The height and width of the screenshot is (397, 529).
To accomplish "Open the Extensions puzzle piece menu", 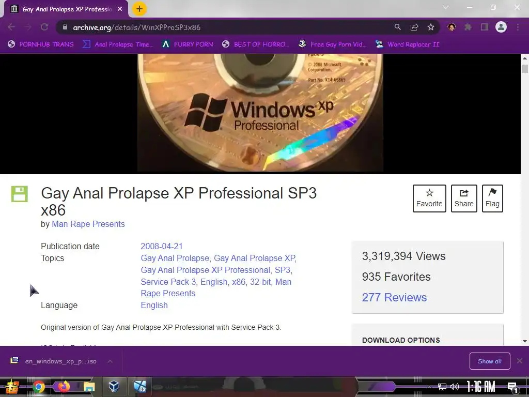I will point(468,27).
